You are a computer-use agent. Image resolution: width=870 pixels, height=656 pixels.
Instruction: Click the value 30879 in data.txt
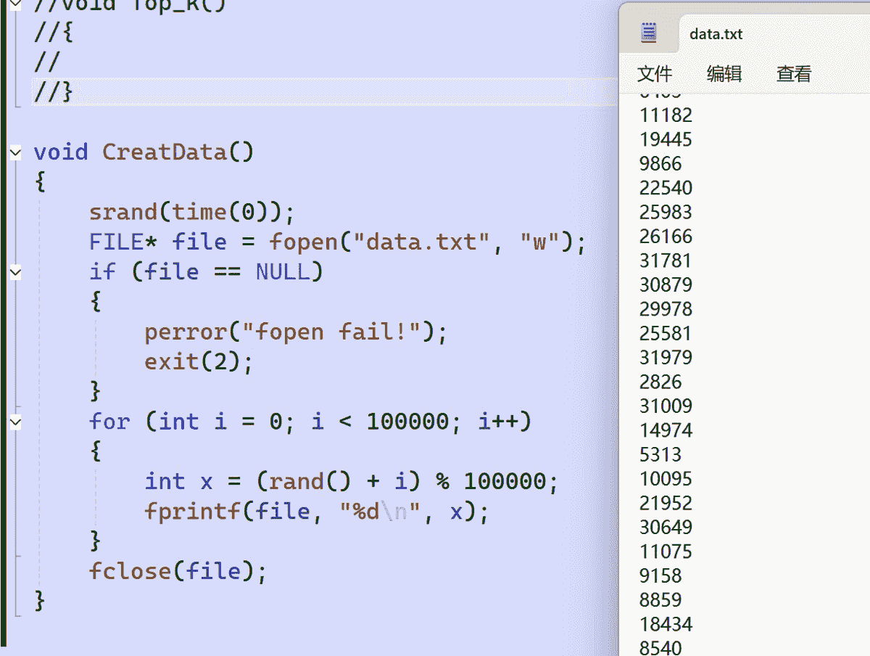pos(666,284)
